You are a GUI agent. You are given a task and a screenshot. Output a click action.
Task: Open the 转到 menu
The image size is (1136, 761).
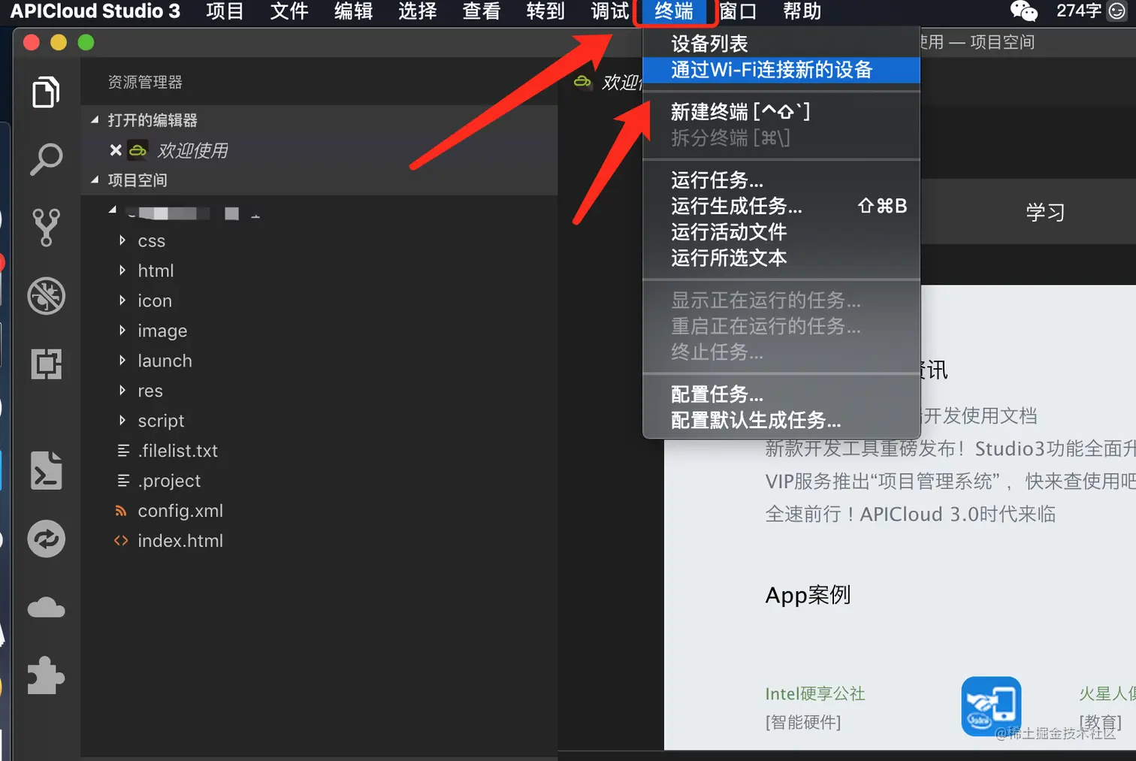[545, 11]
